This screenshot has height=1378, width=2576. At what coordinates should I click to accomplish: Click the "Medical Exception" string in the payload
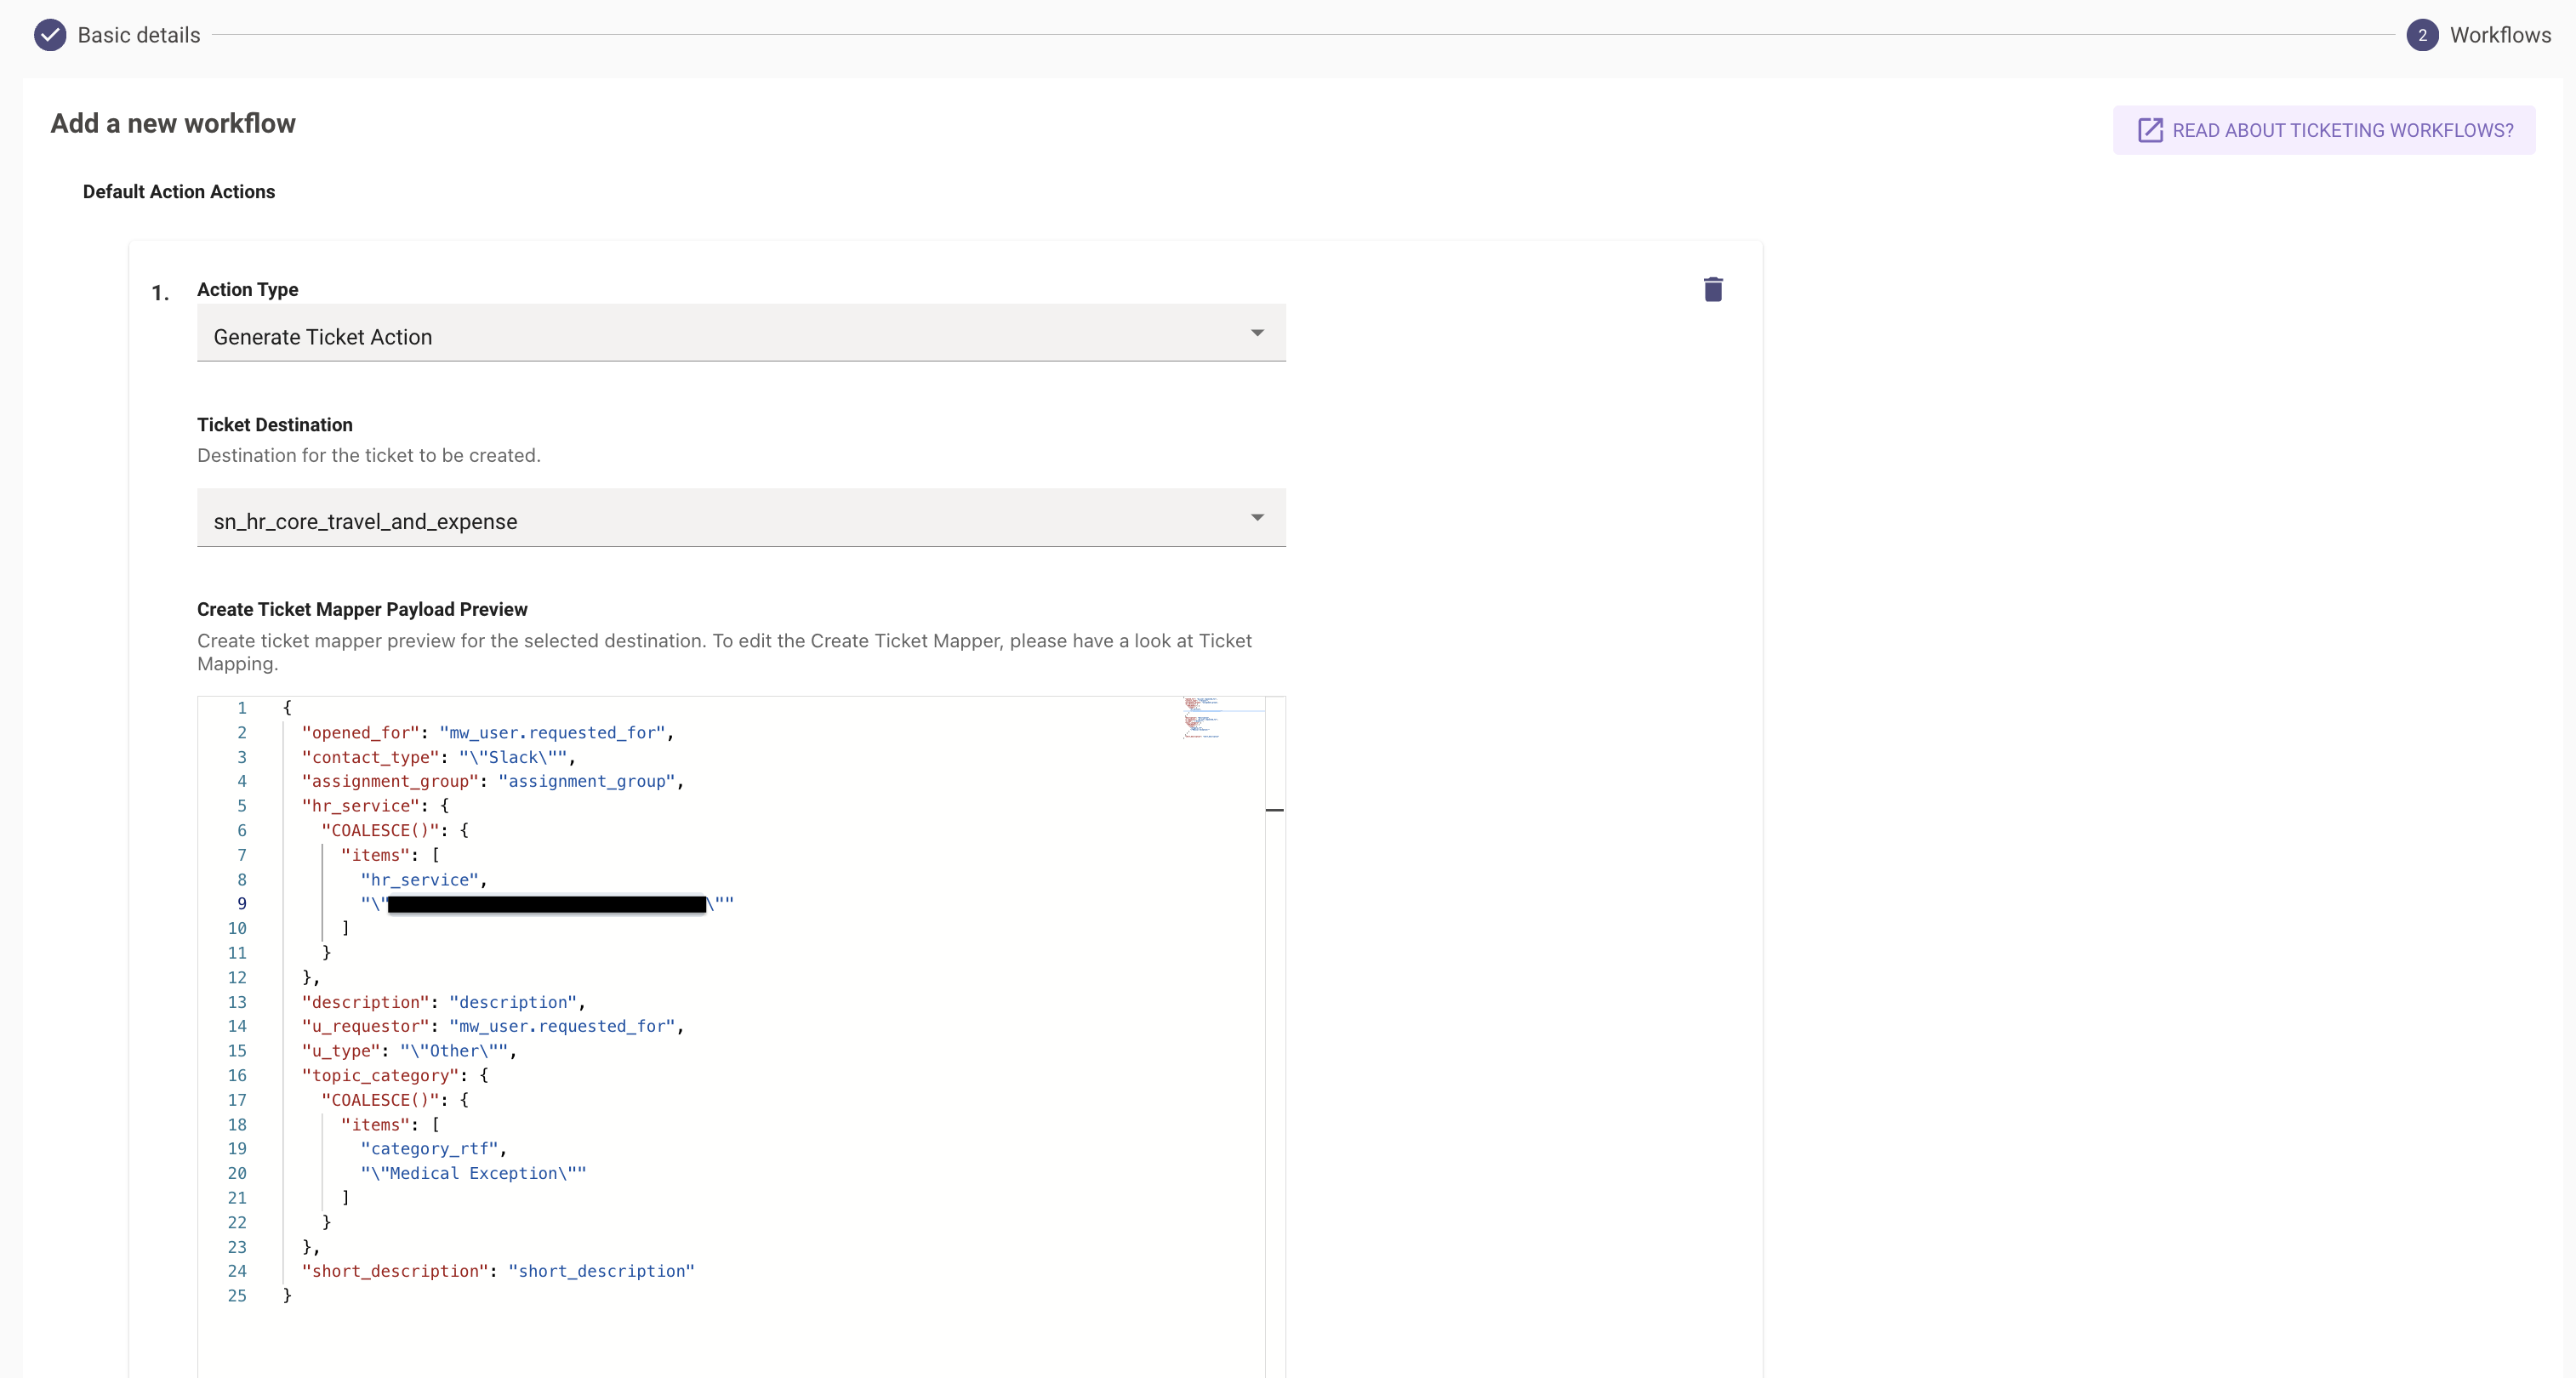tap(473, 1173)
